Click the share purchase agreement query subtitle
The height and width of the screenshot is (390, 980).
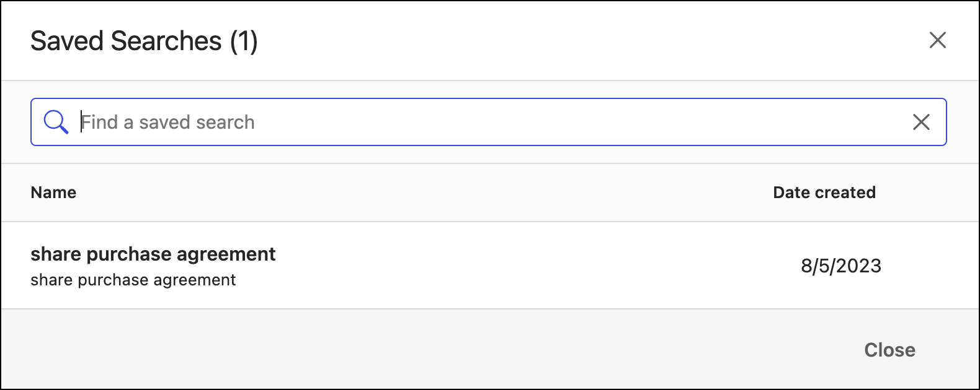[133, 280]
